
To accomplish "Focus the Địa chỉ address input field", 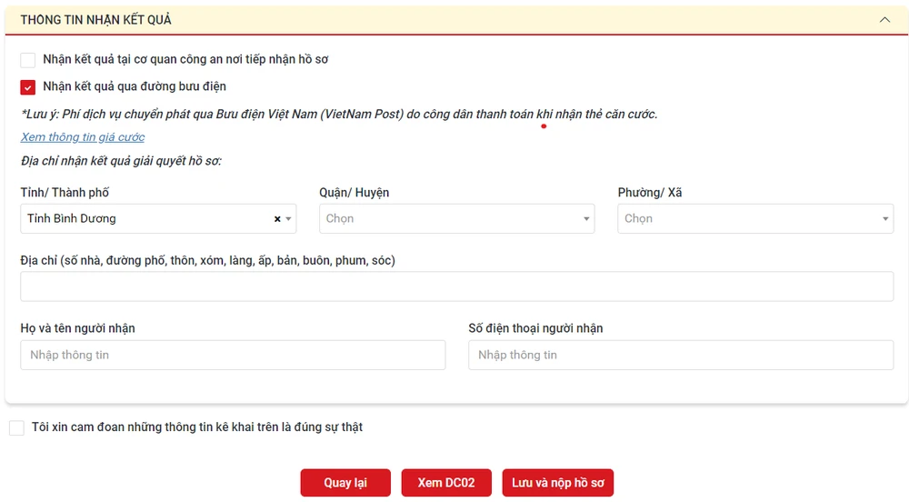I will coord(456,286).
